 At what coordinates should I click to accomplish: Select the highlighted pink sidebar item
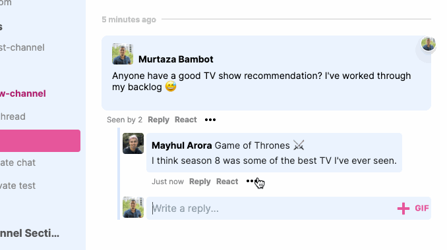40,141
